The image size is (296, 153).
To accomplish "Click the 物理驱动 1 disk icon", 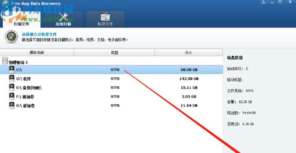I will [5, 61].
